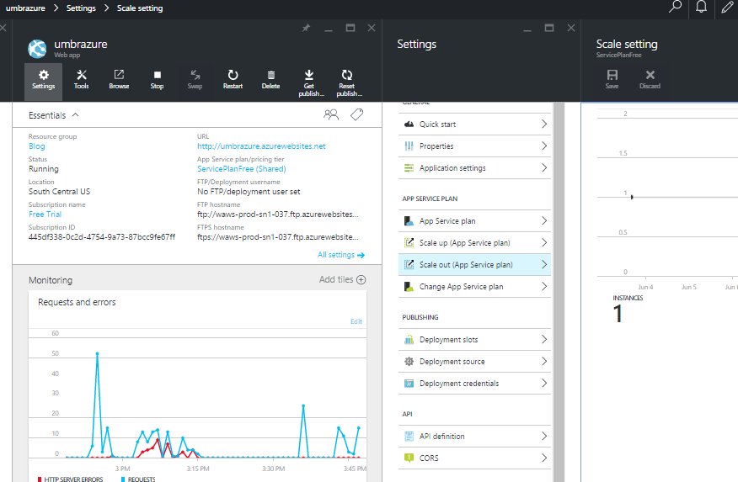The width and height of the screenshot is (738, 482).
Task: Edit the Requests and errors chart
Action: 356,321
